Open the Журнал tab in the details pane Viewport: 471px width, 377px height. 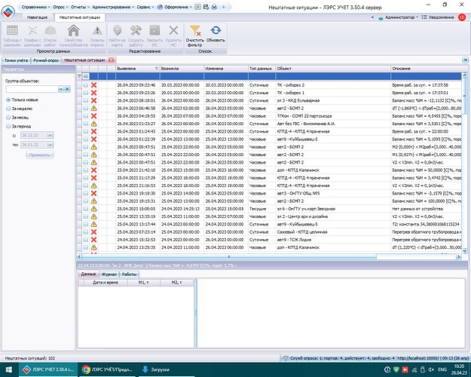pos(109,274)
